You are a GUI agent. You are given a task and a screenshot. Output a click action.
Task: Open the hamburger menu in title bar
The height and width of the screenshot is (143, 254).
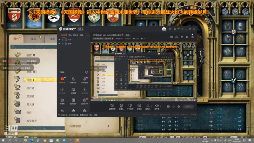click(x=182, y=29)
